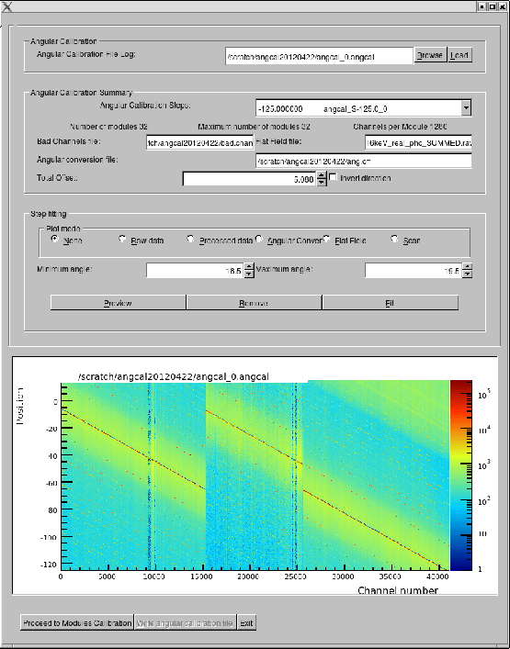Click the Total Offset value field
510x649 pixels.
tap(249, 179)
